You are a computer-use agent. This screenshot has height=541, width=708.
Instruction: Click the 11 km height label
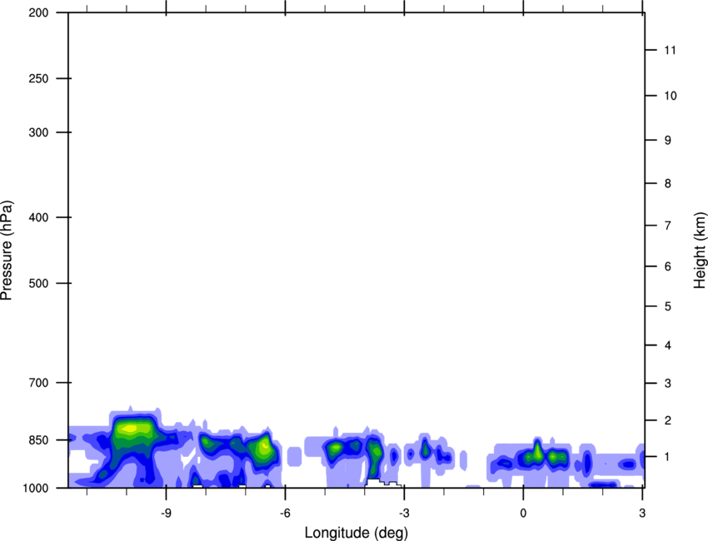(671, 50)
